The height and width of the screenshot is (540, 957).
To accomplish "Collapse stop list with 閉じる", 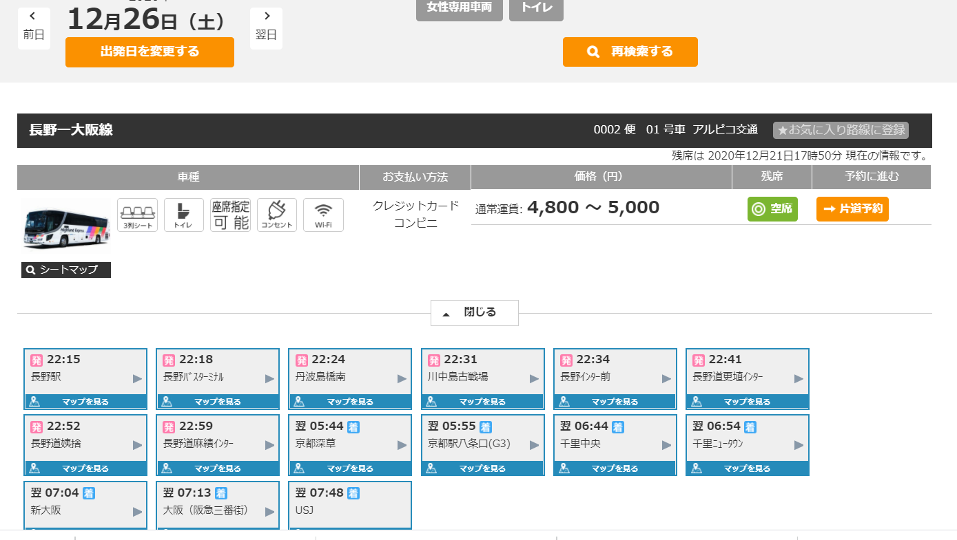I will (x=474, y=313).
